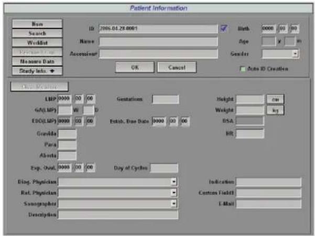
Task: Confirm with the OK button
Action: (x=135, y=68)
